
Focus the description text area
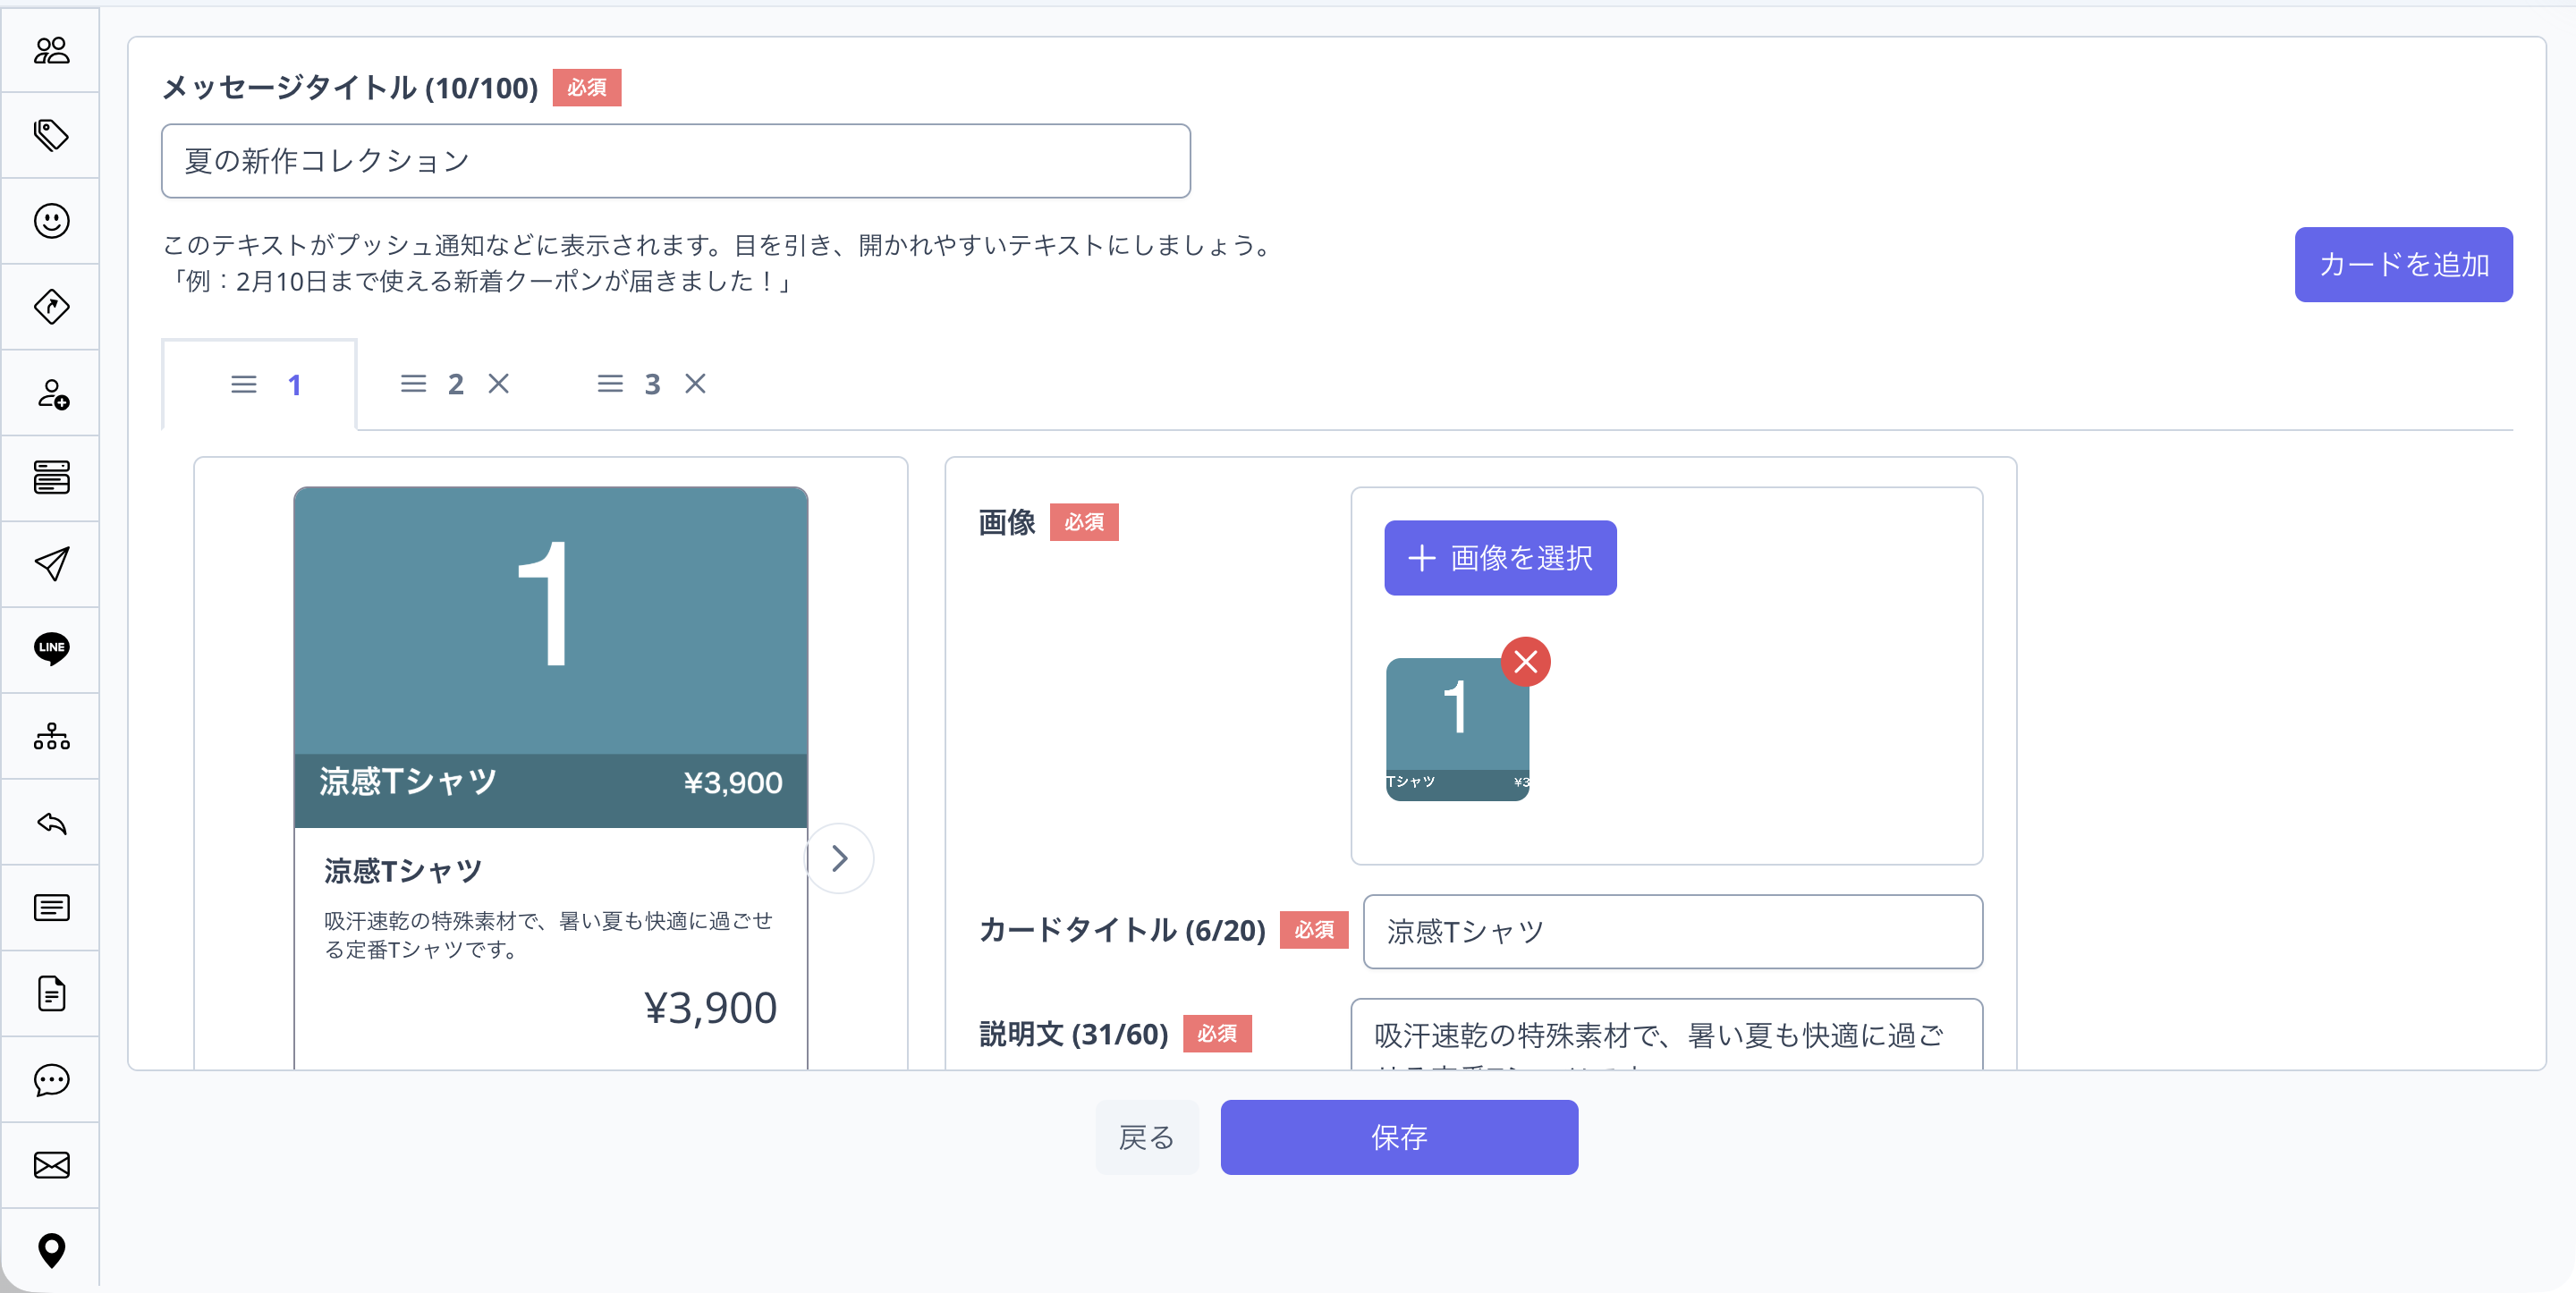coord(1666,1035)
